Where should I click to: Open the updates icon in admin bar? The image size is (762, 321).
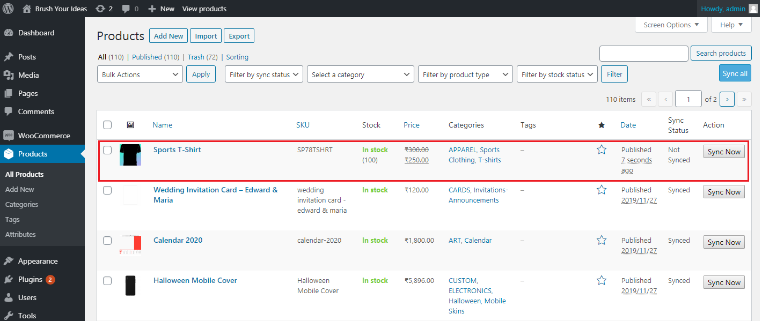[100, 9]
